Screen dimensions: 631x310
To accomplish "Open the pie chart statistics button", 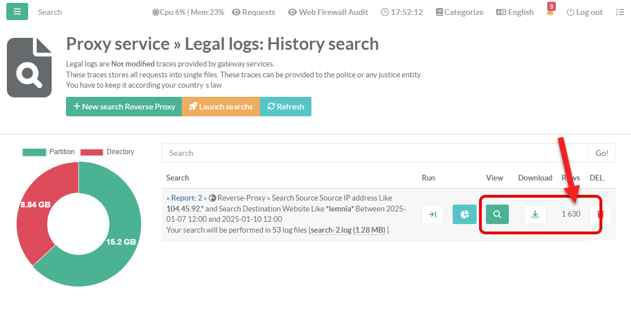I will (x=464, y=214).
